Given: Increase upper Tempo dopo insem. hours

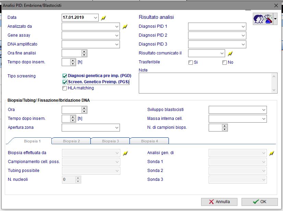Looking at the screenshot, I should pos(73,61).
